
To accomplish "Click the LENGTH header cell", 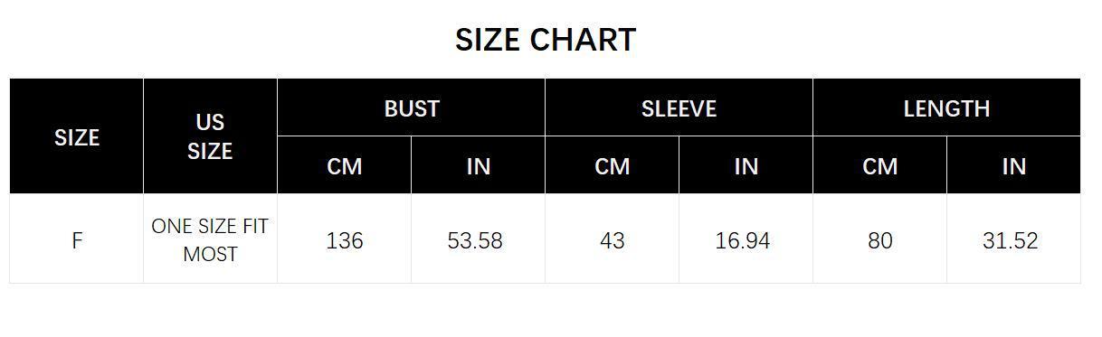I will click(x=946, y=108).
